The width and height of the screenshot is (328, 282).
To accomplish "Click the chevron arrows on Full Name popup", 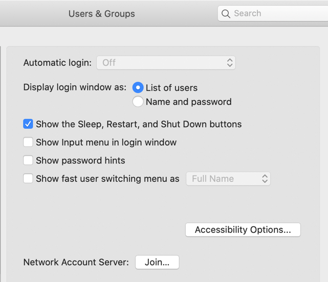I will pyautogui.click(x=265, y=179).
